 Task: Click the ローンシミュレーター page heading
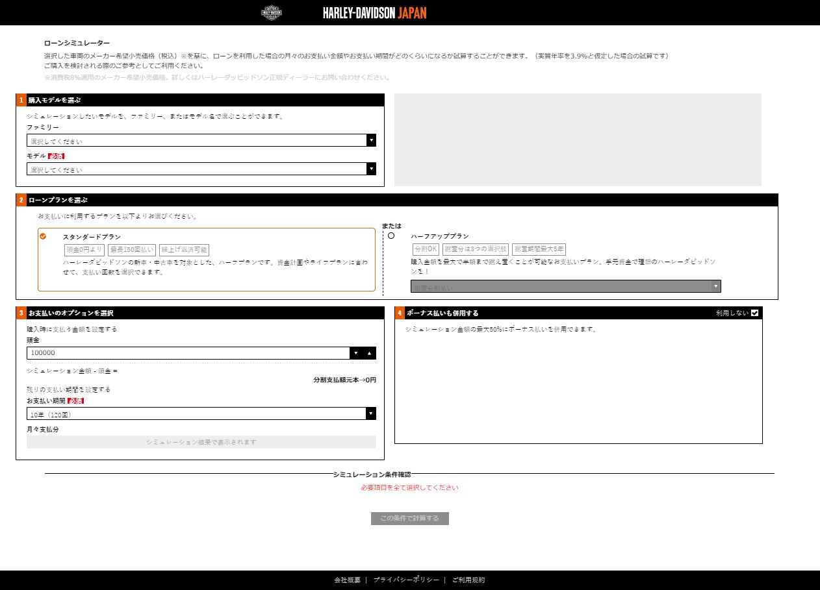(x=77, y=43)
